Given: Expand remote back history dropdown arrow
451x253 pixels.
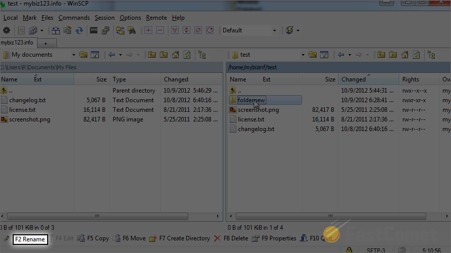Looking at the screenshot, I should click(x=350, y=55).
